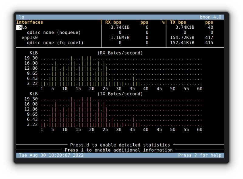Click the selection arrow beside lo

(x=20, y=27)
